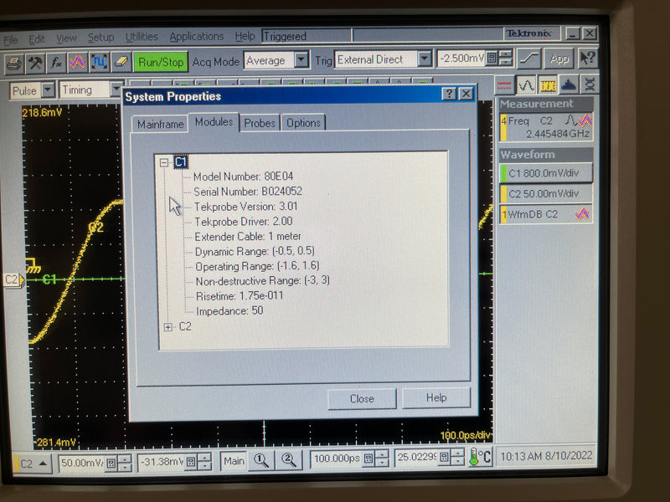The height and width of the screenshot is (502, 670).
Task: Click the zoom 1 magnifier icon
Action: click(261, 461)
